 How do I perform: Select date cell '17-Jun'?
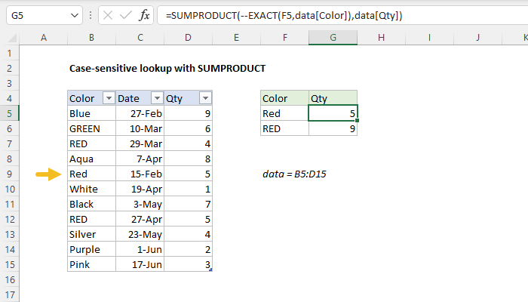pyautogui.click(x=140, y=264)
